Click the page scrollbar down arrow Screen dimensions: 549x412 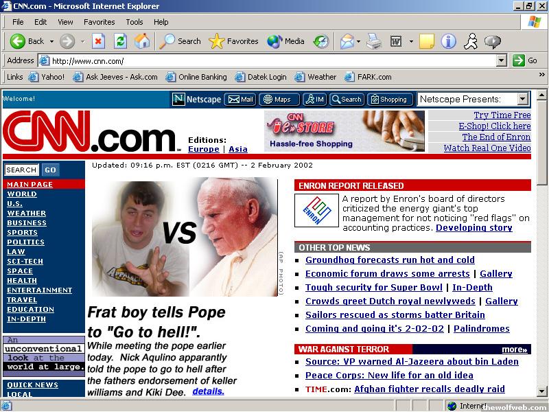[x=541, y=392]
